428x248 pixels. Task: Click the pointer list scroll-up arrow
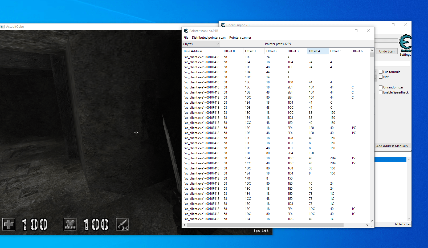(372, 50)
